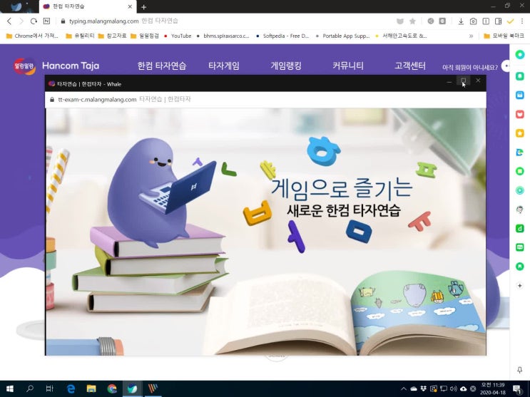530x397 pixels.
Task: Open the cartoon face sidebar icon
Action: click(x=520, y=210)
